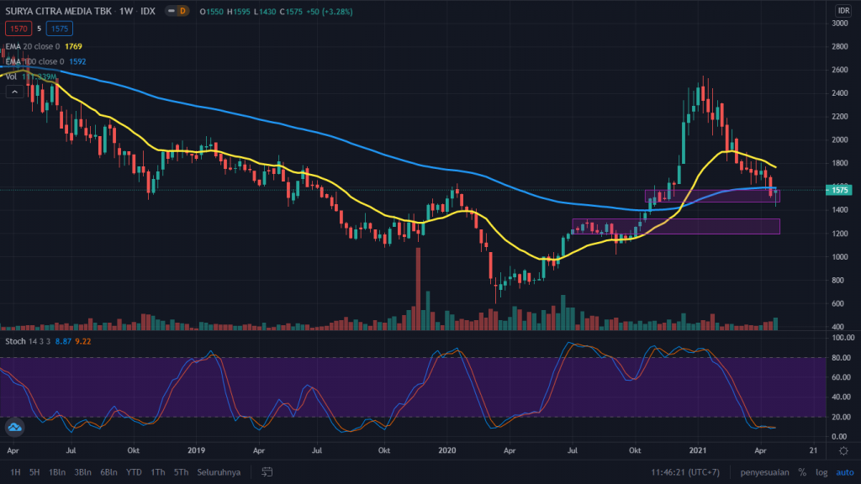Viewport: 861px width, 484px height.
Task: Click the TradingView cloud logo icon
Action: [13, 427]
